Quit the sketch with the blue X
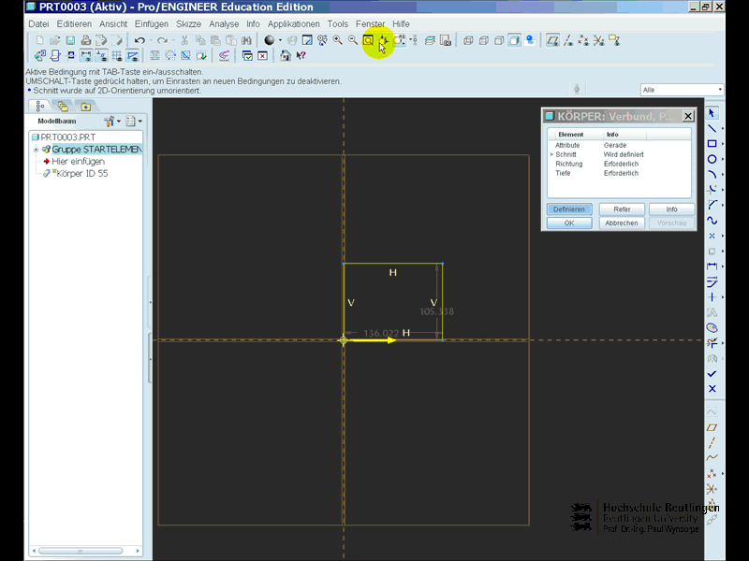The image size is (749, 561). pos(712,389)
